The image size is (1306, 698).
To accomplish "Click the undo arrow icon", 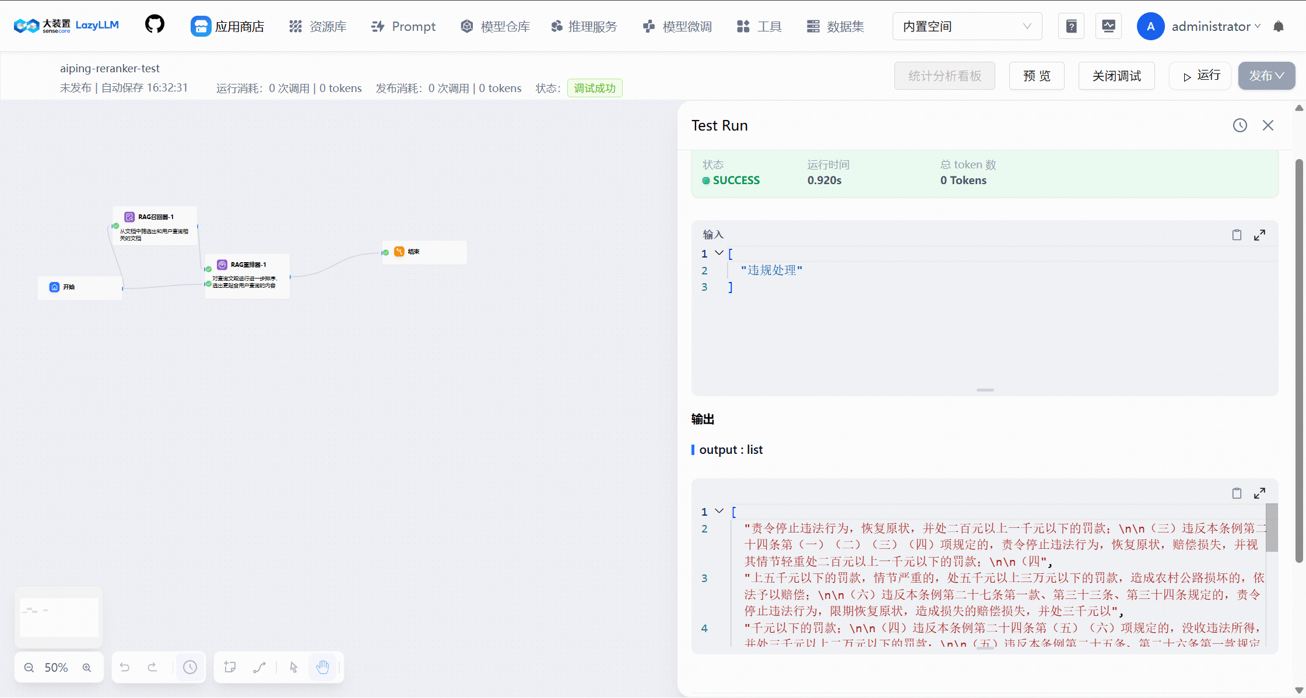I will (125, 668).
